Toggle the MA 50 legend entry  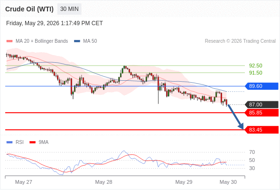(85, 41)
